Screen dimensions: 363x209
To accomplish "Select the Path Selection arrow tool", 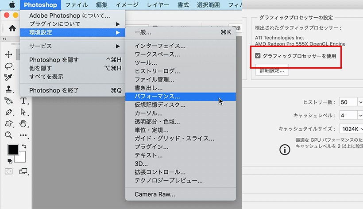I will [23, 112].
